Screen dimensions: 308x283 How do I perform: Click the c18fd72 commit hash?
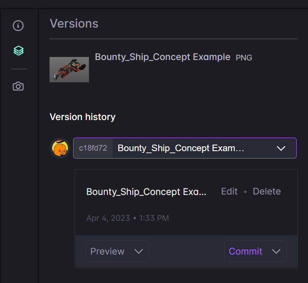tap(93, 148)
